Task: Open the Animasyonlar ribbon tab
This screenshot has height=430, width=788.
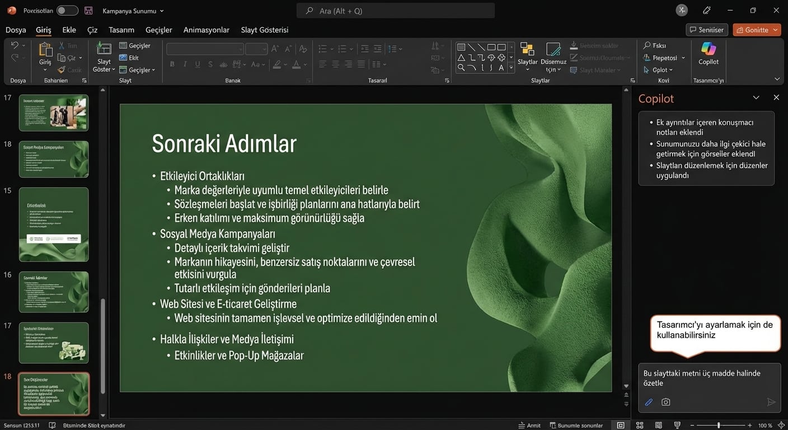Action: tap(206, 30)
